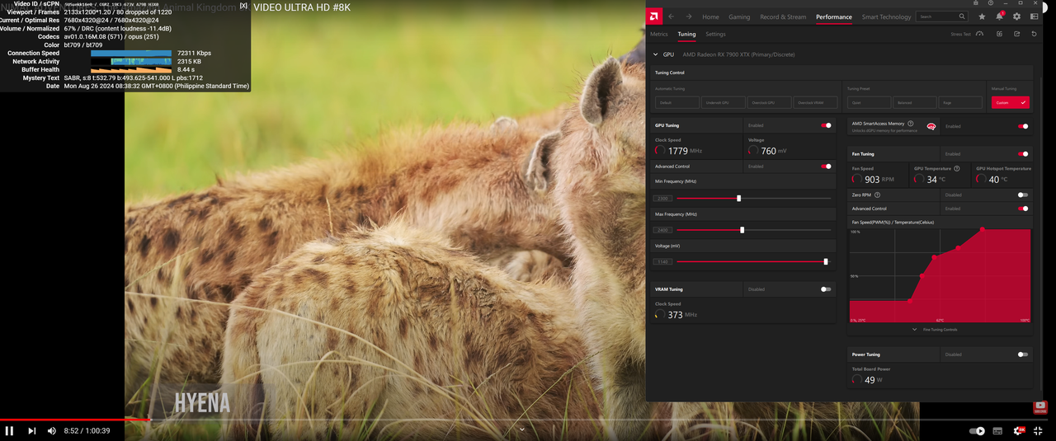This screenshot has height=441, width=1056.
Task: Choose Rage tuning preset
Action: (960, 103)
